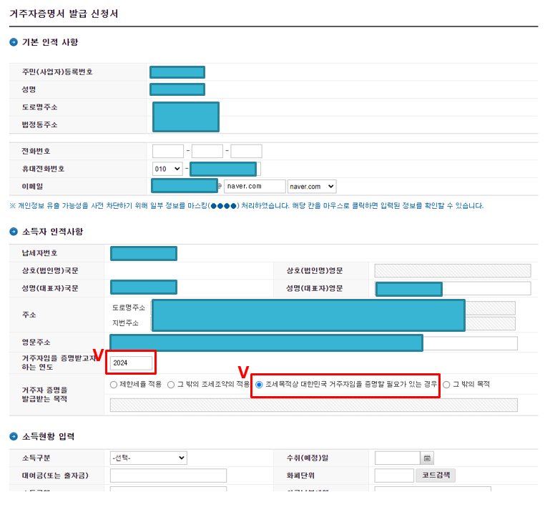Click the year field containing 2024
The height and width of the screenshot is (512, 555).
point(131,363)
